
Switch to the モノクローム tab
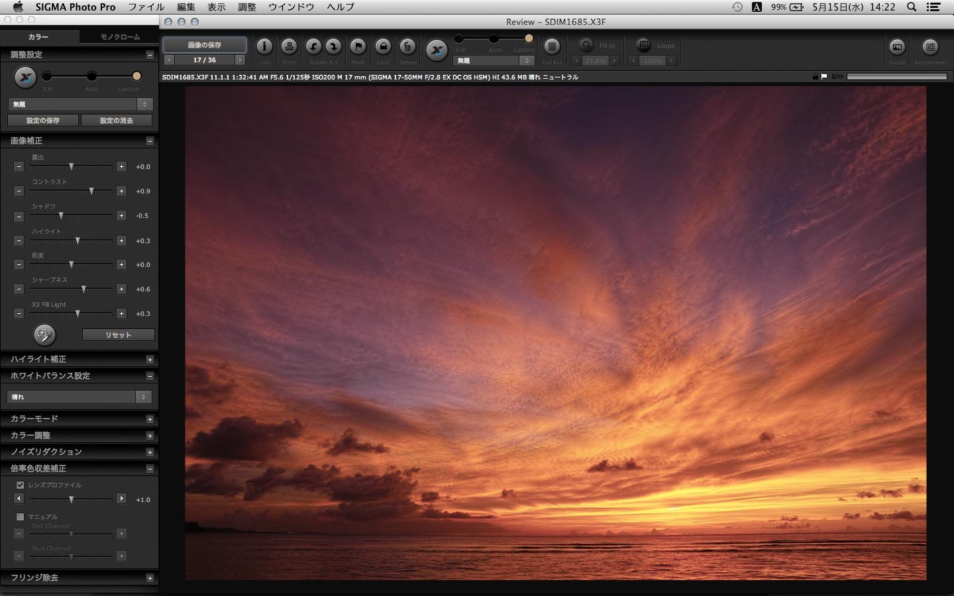pos(119,37)
